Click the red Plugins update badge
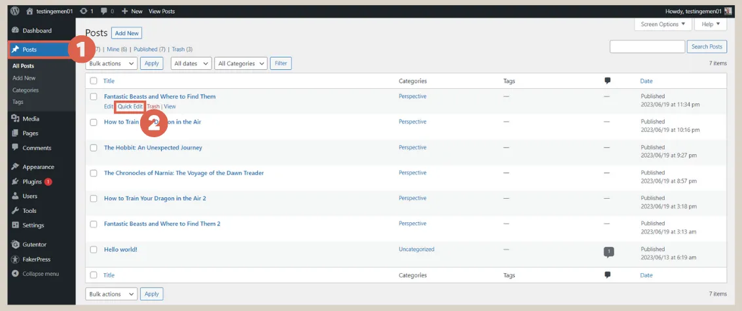This screenshot has height=311, width=742. pyautogui.click(x=48, y=182)
